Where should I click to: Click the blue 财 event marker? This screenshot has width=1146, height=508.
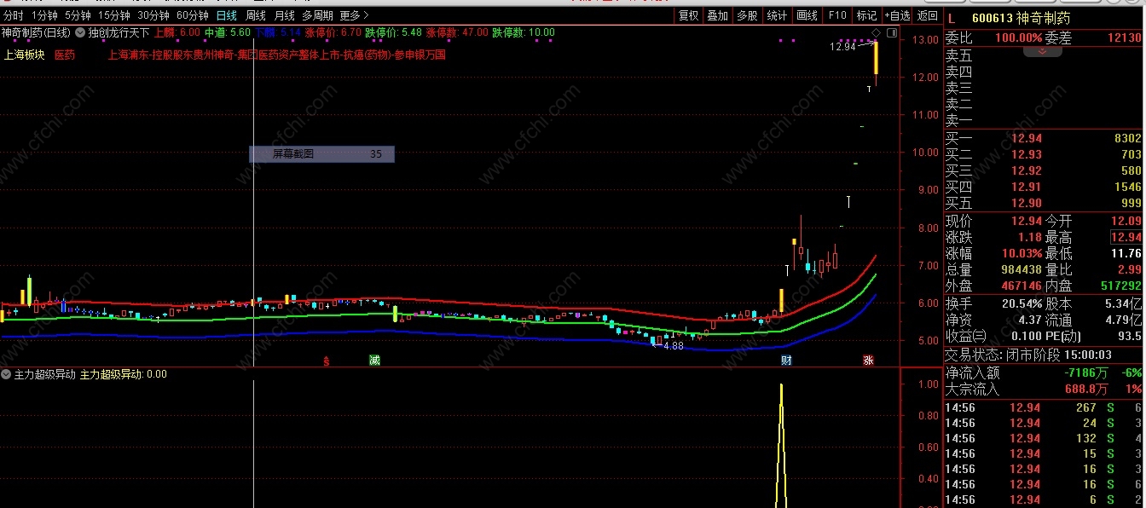[786, 361]
